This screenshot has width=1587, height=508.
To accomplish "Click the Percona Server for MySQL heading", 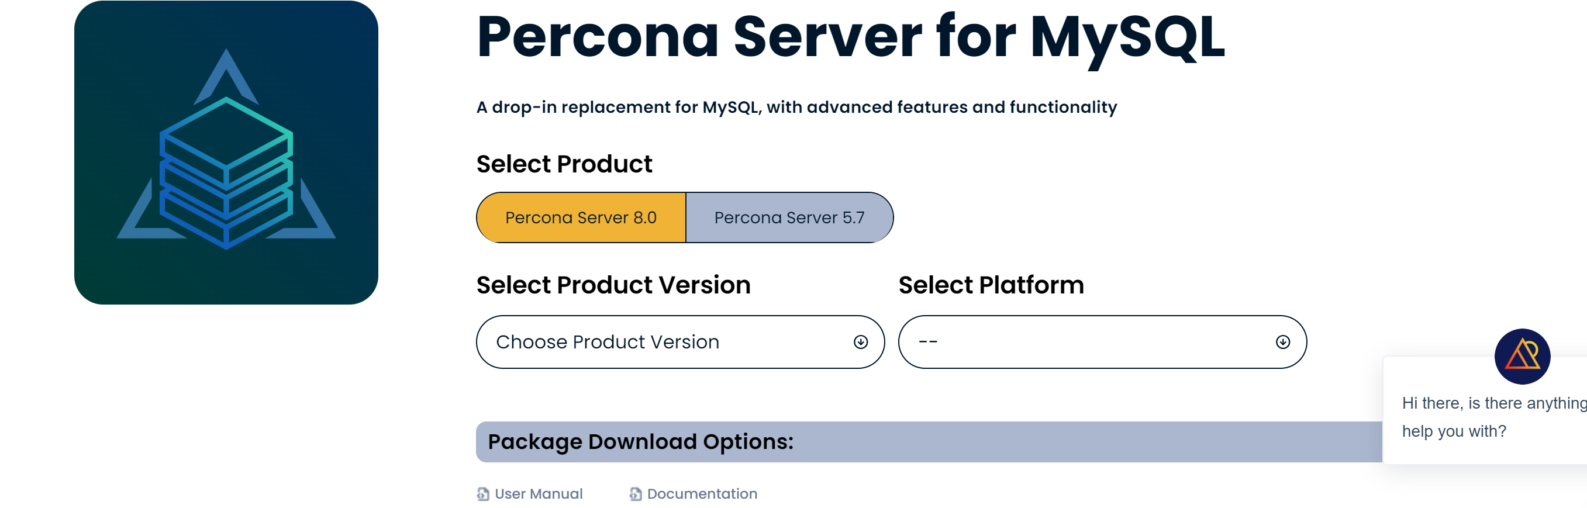I will (850, 38).
